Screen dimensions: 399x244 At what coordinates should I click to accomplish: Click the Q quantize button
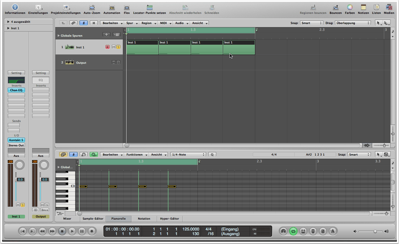[212, 155]
